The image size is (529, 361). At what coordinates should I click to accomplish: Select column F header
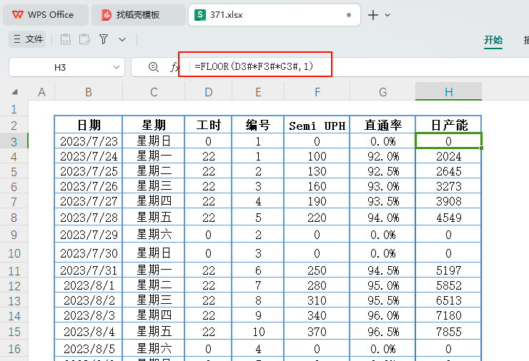tap(317, 92)
